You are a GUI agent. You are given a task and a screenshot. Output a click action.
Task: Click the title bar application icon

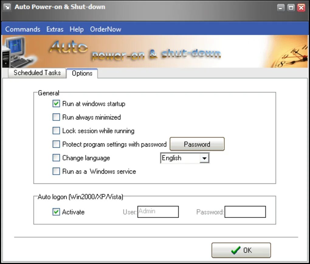pyautogui.click(x=7, y=8)
